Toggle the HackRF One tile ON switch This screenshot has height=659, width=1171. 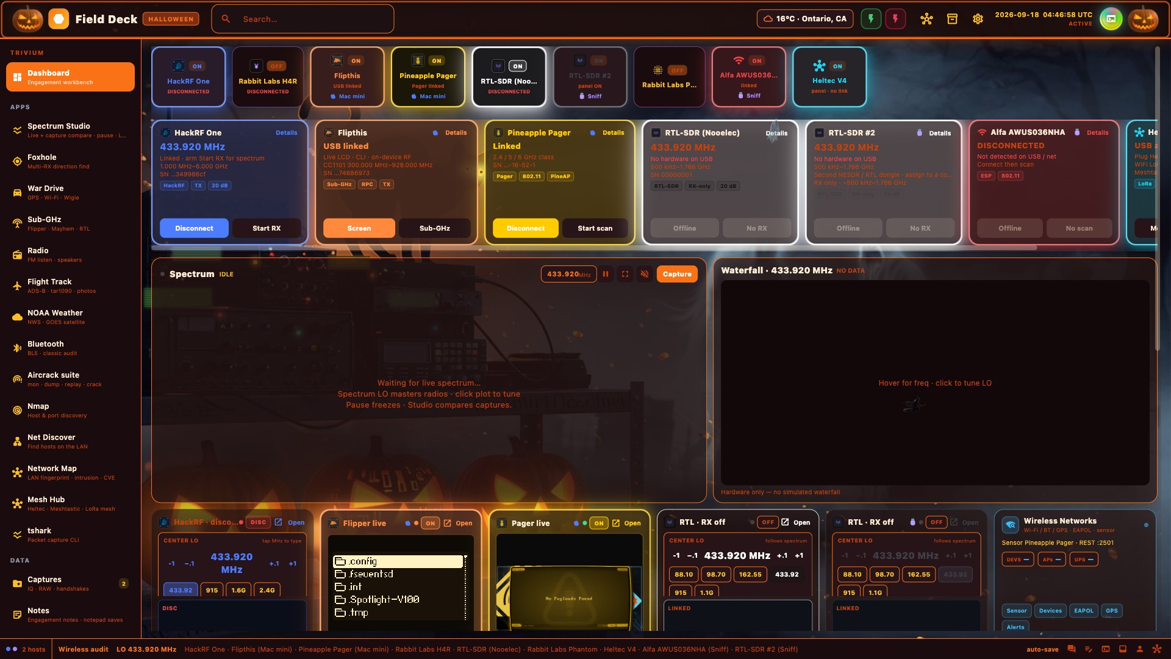[197, 66]
